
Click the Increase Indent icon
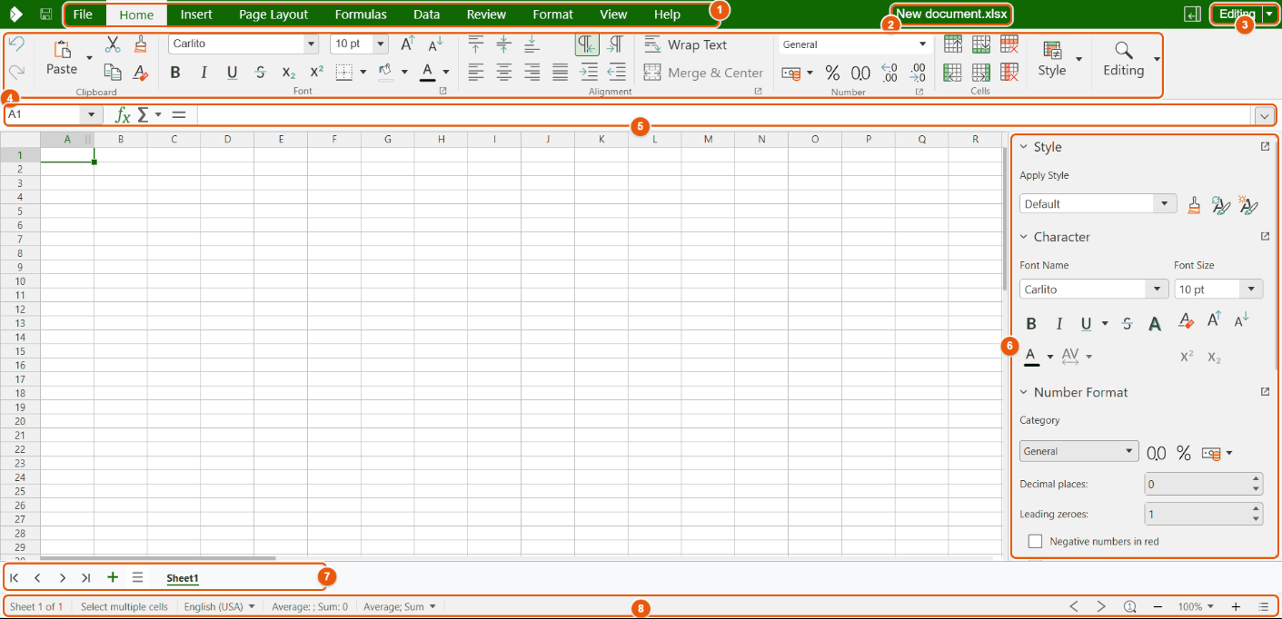[589, 73]
